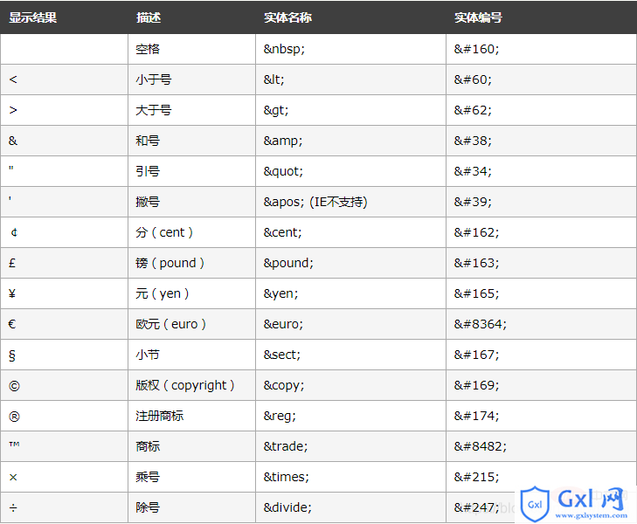Select the ™ trademark symbol cell

pyautogui.click(x=64, y=446)
